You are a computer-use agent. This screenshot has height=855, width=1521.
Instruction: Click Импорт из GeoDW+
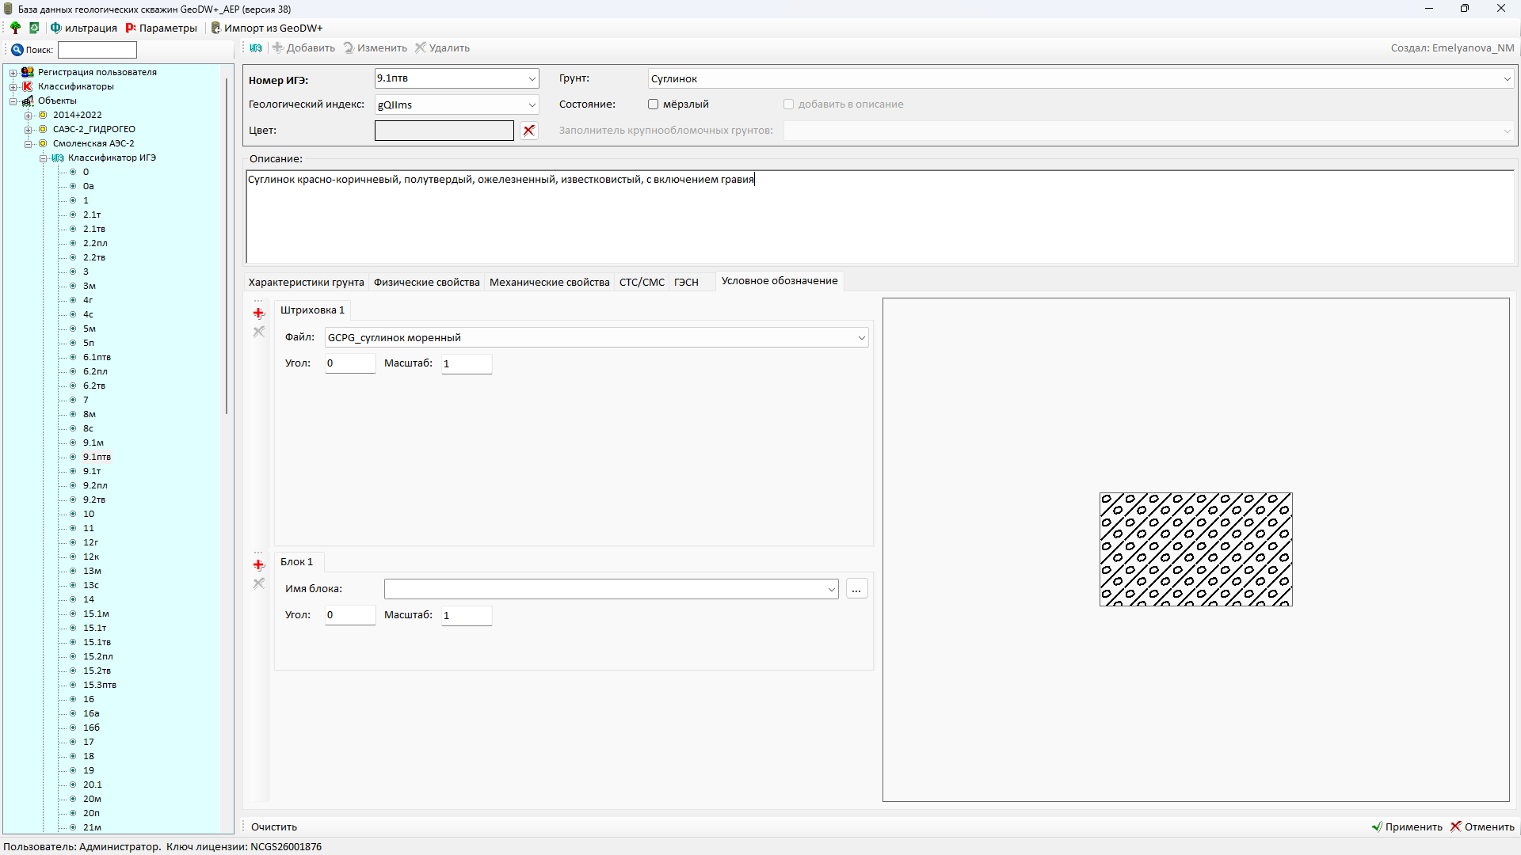pyautogui.click(x=267, y=28)
